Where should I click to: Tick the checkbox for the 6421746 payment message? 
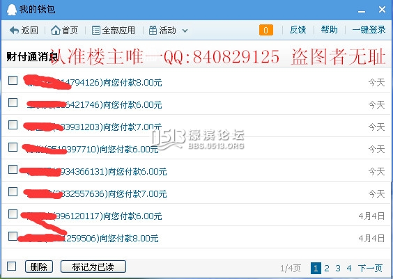tap(13, 102)
